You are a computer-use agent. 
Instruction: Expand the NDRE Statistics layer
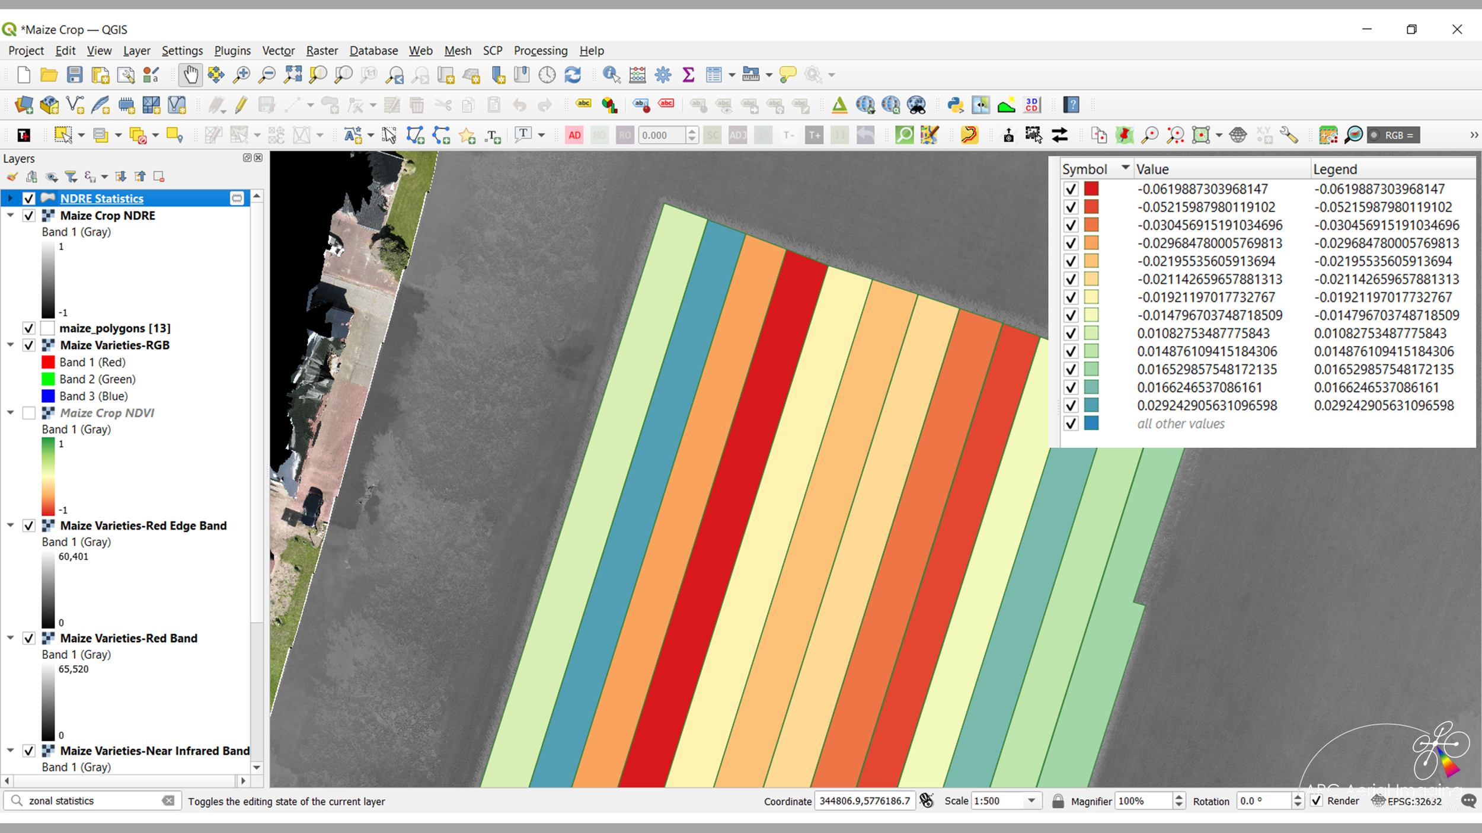(11, 198)
